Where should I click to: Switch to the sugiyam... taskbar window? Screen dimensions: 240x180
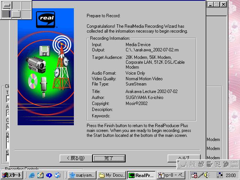click(x=82, y=175)
